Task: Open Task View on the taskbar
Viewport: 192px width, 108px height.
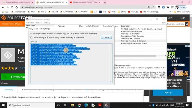Action: click(x=65, y=105)
